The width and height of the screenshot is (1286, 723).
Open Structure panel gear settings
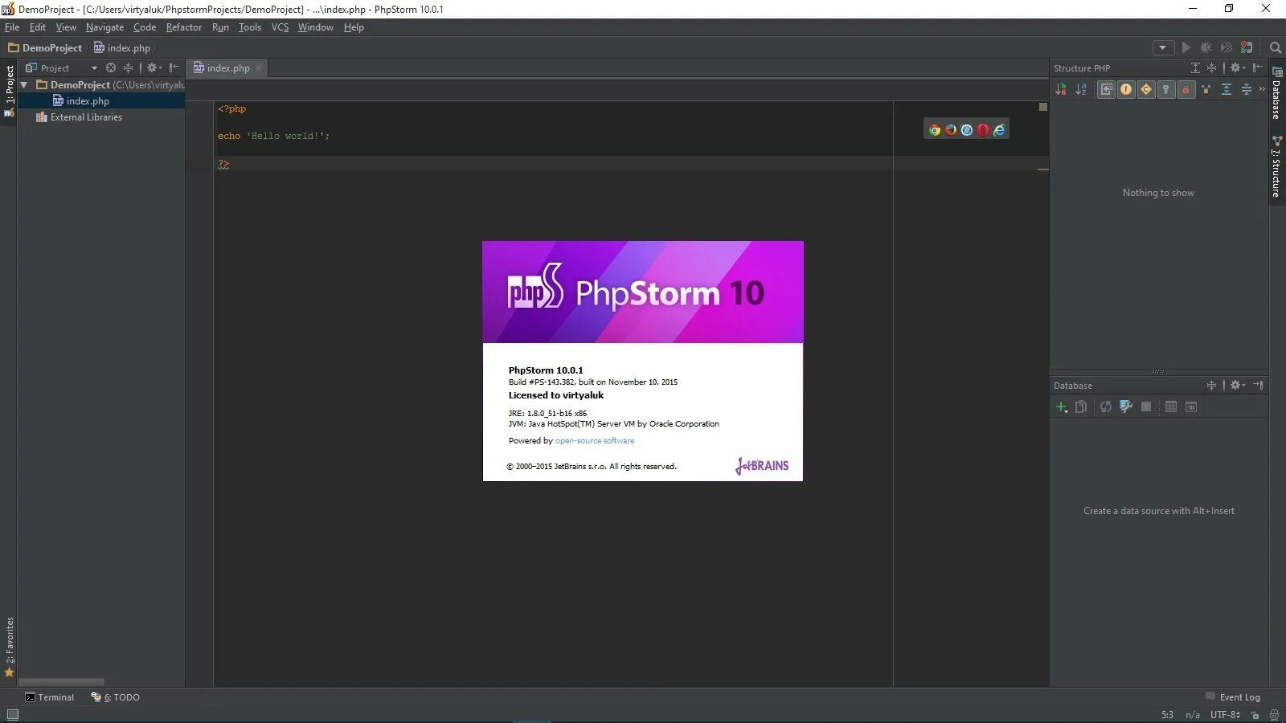tap(1238, 68)
